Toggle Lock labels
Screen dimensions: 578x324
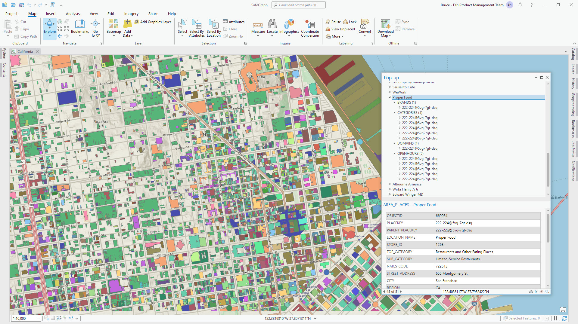(350, 22)
